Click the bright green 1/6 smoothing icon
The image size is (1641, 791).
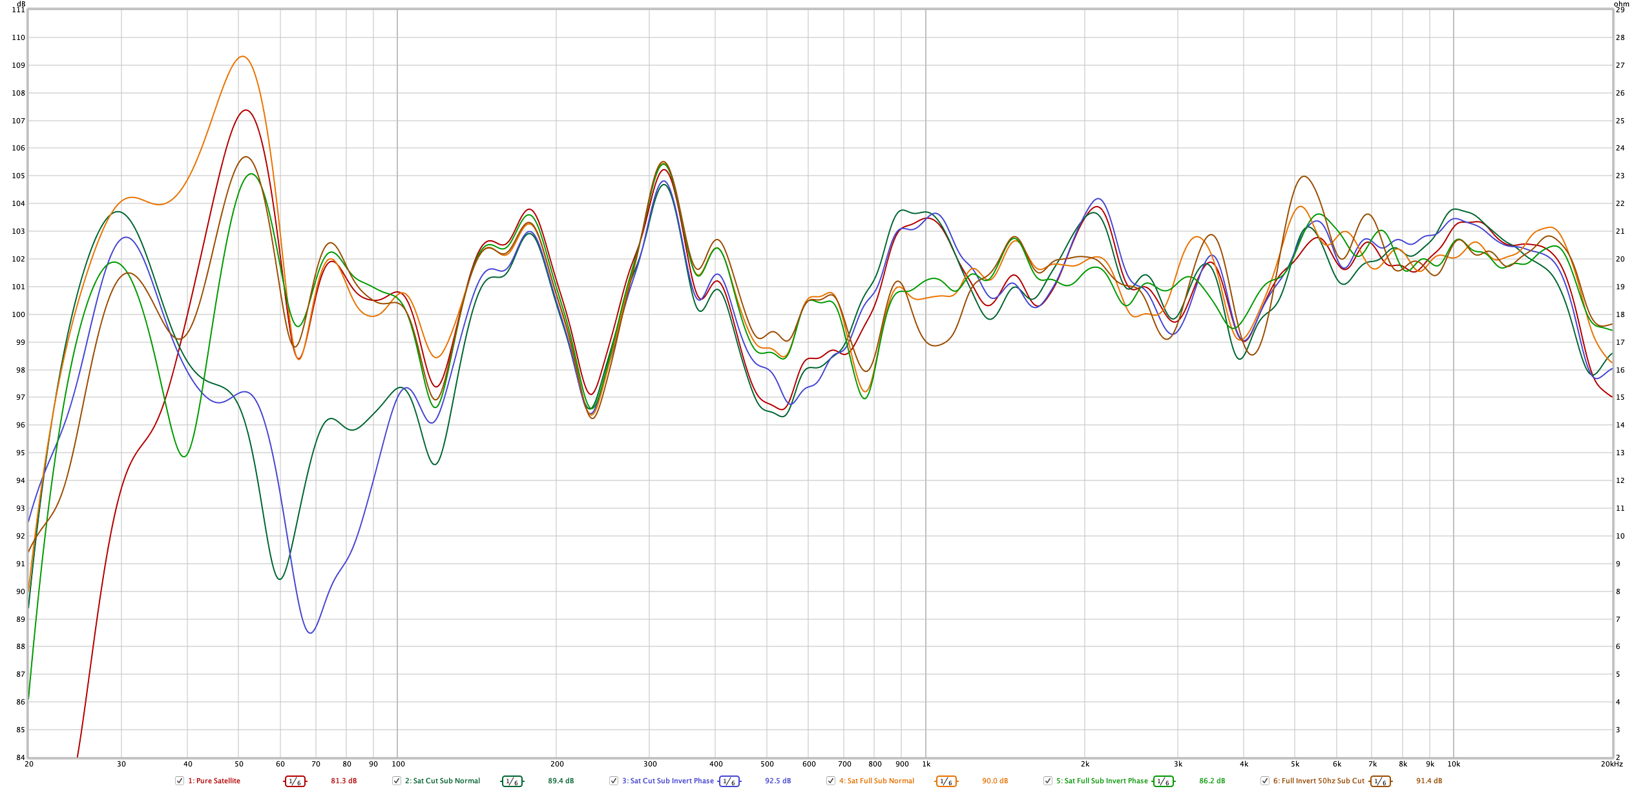[x=1163, y=781]
